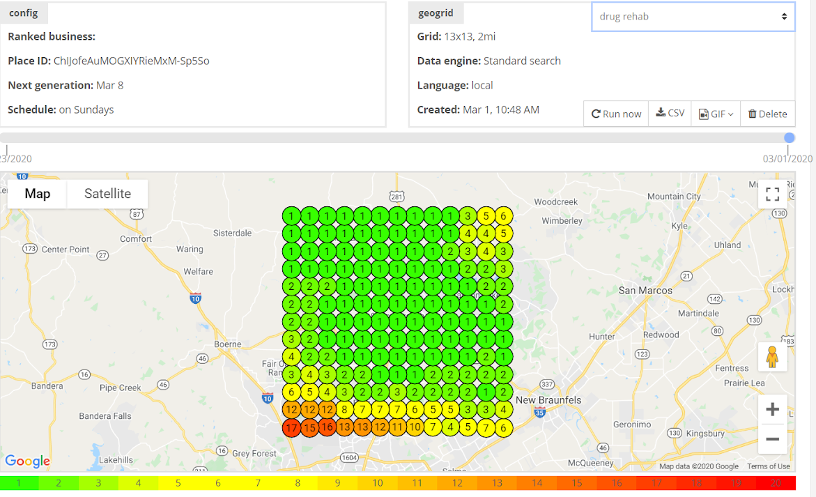The height and width of the screenshot is (497, 816).
Task: Switch to Satellite map view
Action: 107,194
